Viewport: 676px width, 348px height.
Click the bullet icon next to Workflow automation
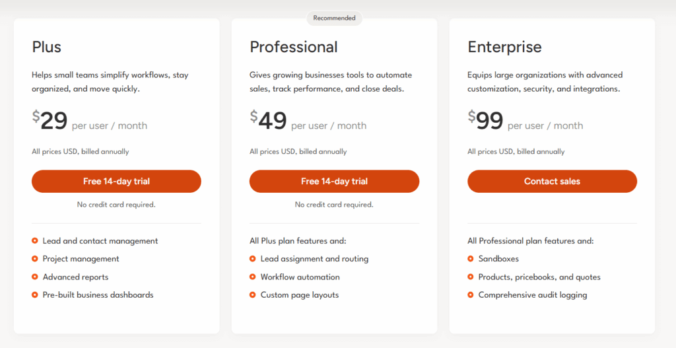[x=253, y=277]
